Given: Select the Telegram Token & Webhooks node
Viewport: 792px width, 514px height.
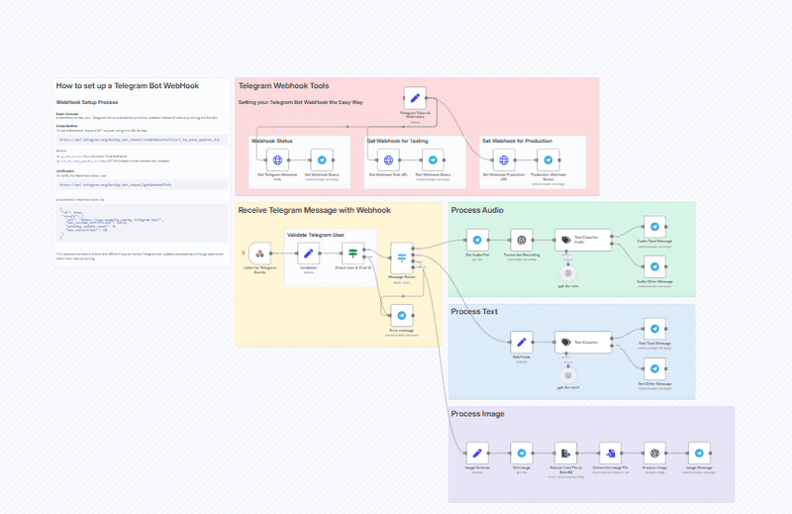Looking at the screenshot, I should tap(415, 99).
